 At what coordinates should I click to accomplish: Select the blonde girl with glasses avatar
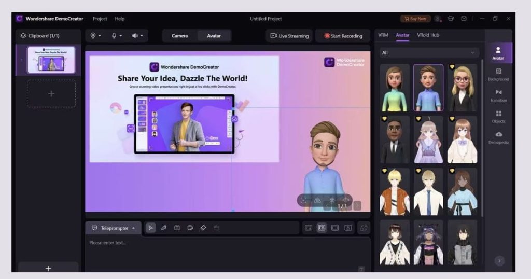pos(462,88)
